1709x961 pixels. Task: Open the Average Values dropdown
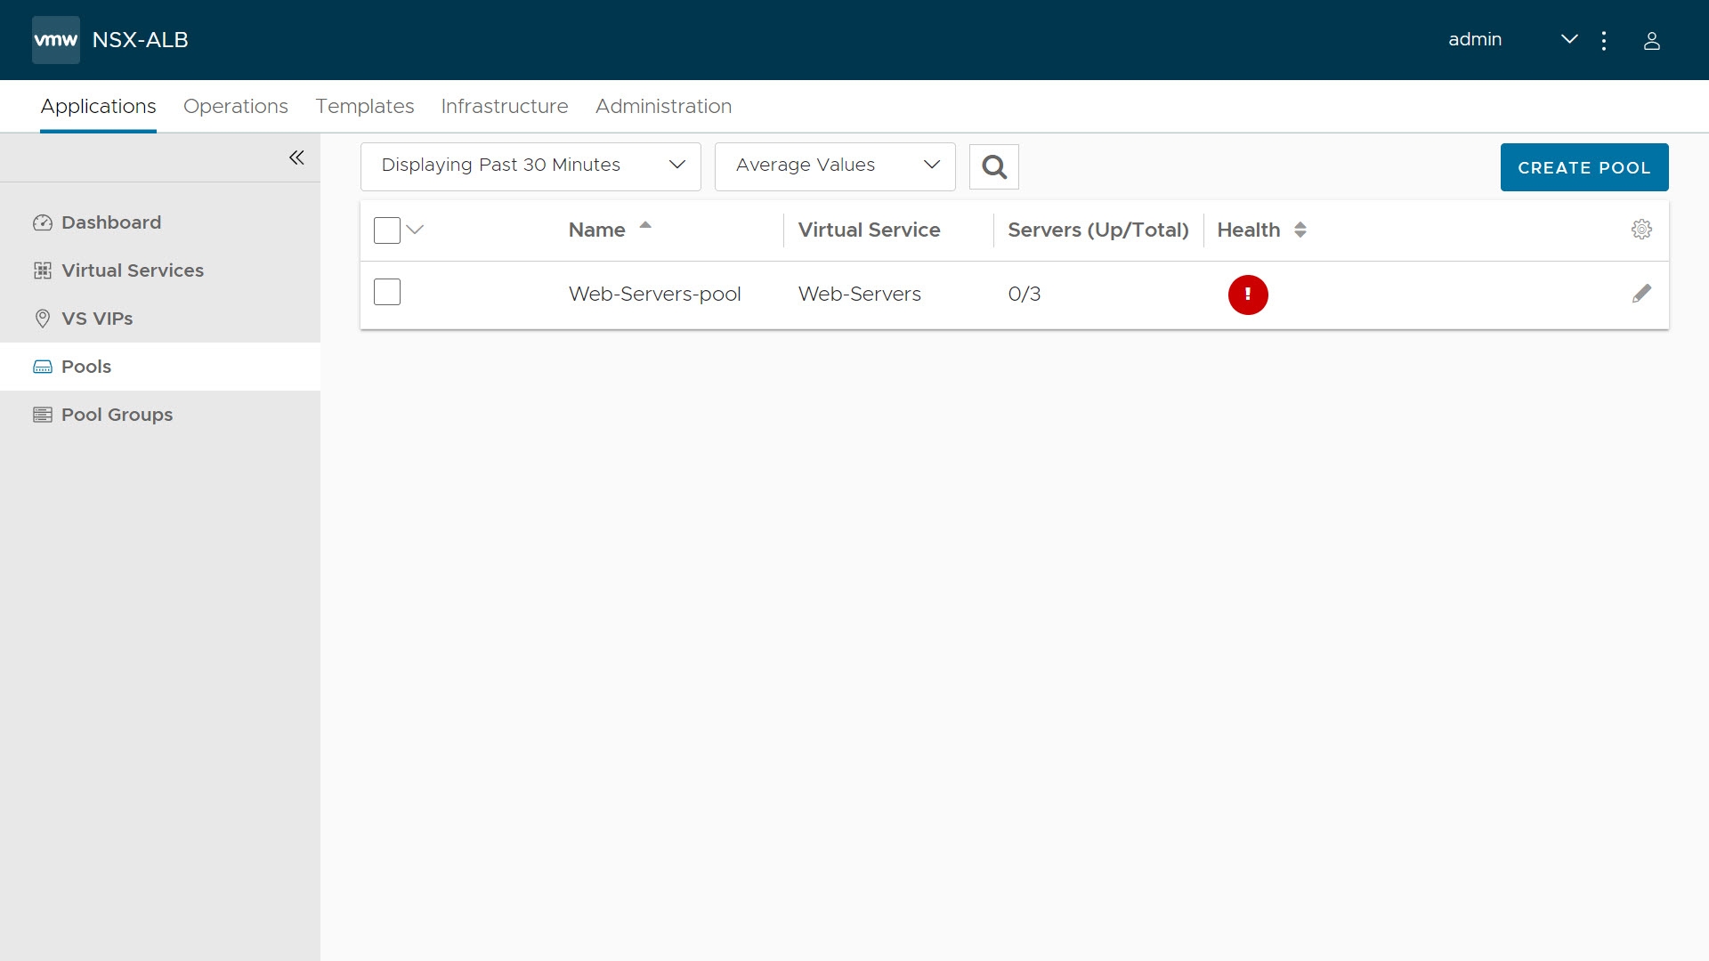[x=834, y=166]
